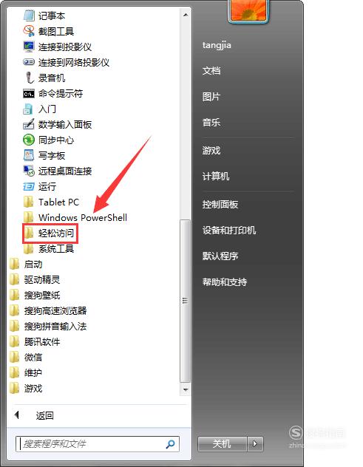
Task: Open 远程桌面连接 icon
Action: tap(29, 171)
